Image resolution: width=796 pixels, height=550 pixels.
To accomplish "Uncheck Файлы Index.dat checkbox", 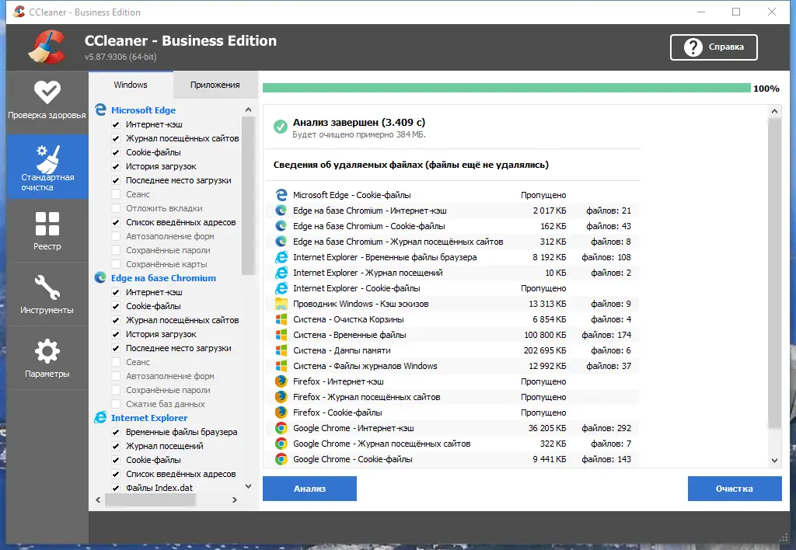I will tap(116, 488).
